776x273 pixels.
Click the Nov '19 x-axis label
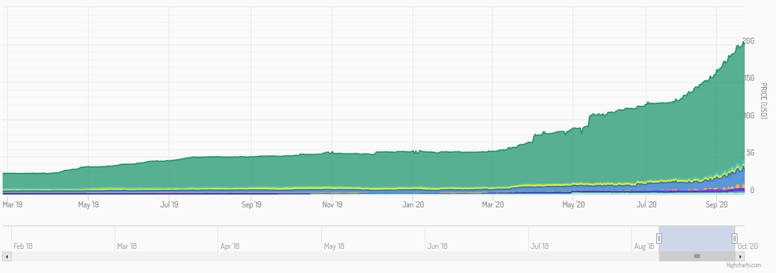pos(332,205)
